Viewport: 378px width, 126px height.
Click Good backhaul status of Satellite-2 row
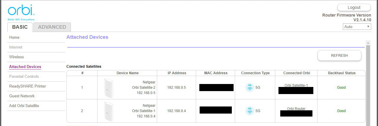[341, 88]
